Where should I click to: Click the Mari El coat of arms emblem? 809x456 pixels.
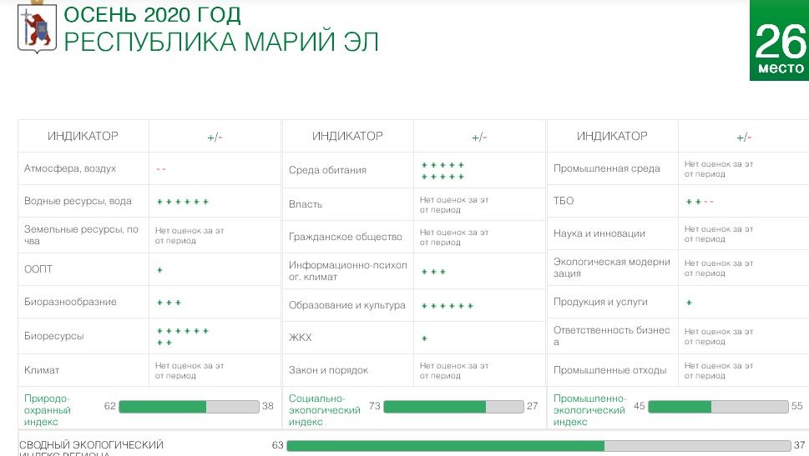click(37, 28)
